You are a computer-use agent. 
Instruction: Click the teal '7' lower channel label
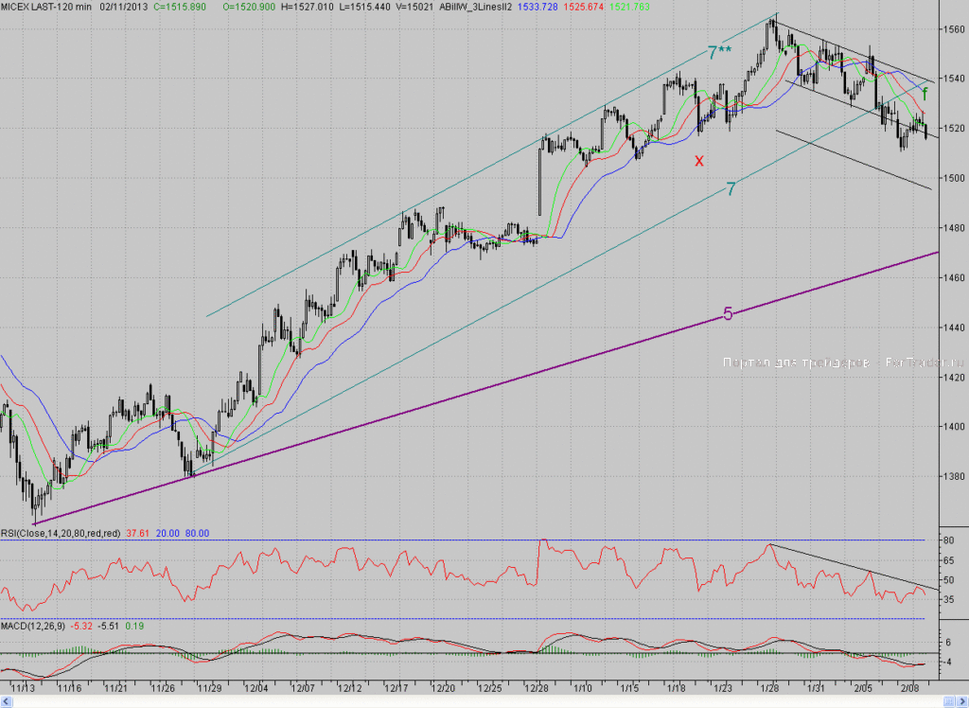[x=731, y=189]
